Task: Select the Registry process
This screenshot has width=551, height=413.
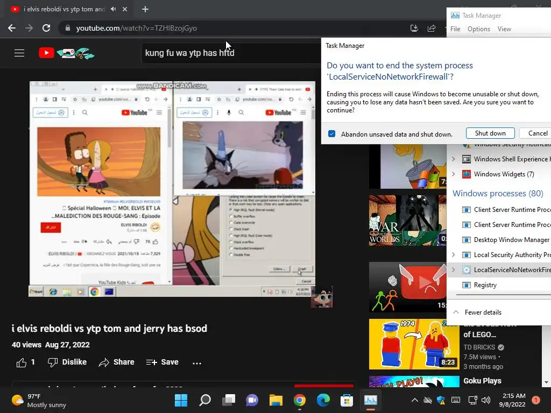Action: [485, 285]
